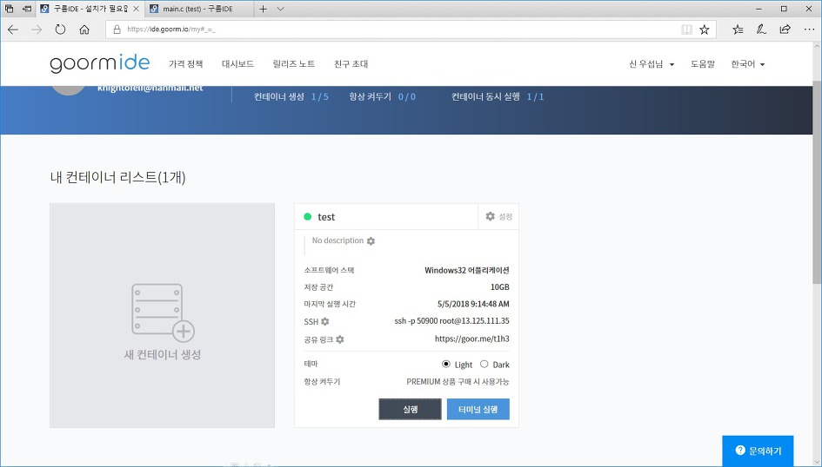The image size is (822, 467).
Task: Add page to favorites star icon
Action: 705,30
